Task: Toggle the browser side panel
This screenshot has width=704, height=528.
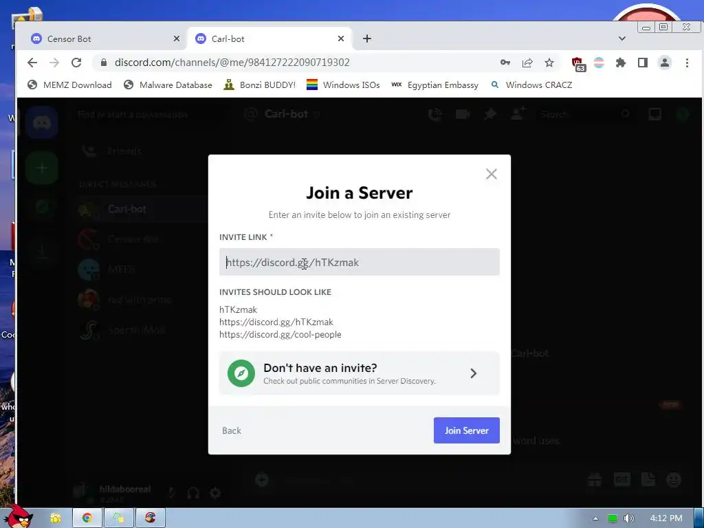Action: coord(643,63)
